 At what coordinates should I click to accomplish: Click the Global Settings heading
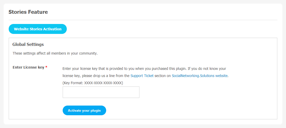28,44
